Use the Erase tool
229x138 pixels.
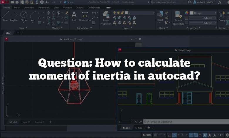[x=66, y=13]
